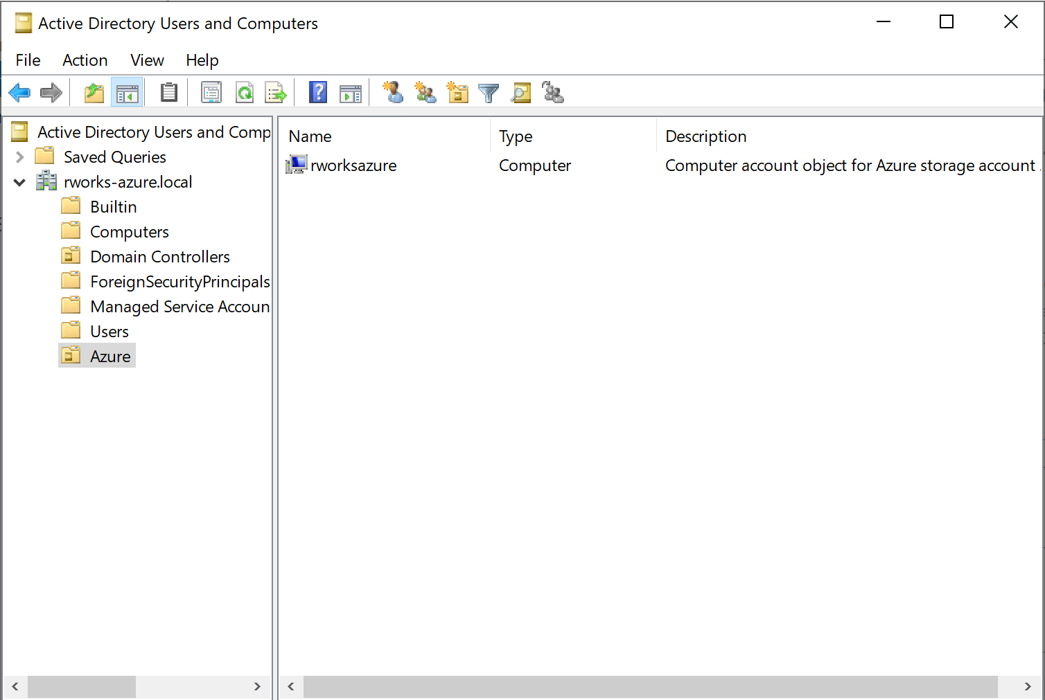
Task: Click the Forward arrow in toolbar
Action: pos(51,92)
